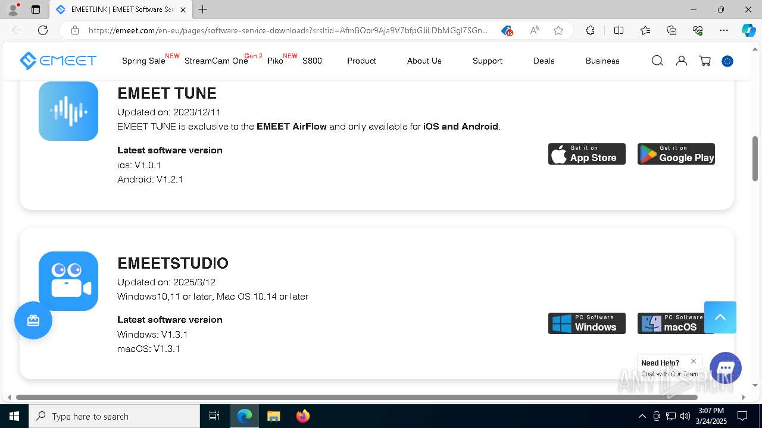
Task: Select the EMEETLINK software service tab
Action: click(121, 10)
